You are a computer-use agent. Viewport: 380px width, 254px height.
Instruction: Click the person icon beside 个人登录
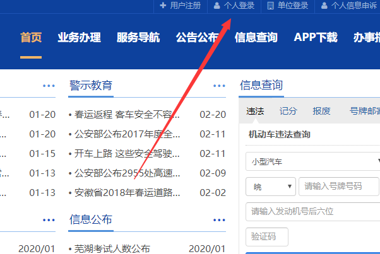217,6
